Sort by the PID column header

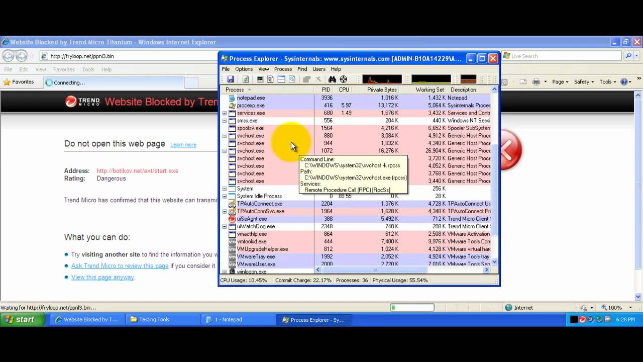tap(326, 89)
